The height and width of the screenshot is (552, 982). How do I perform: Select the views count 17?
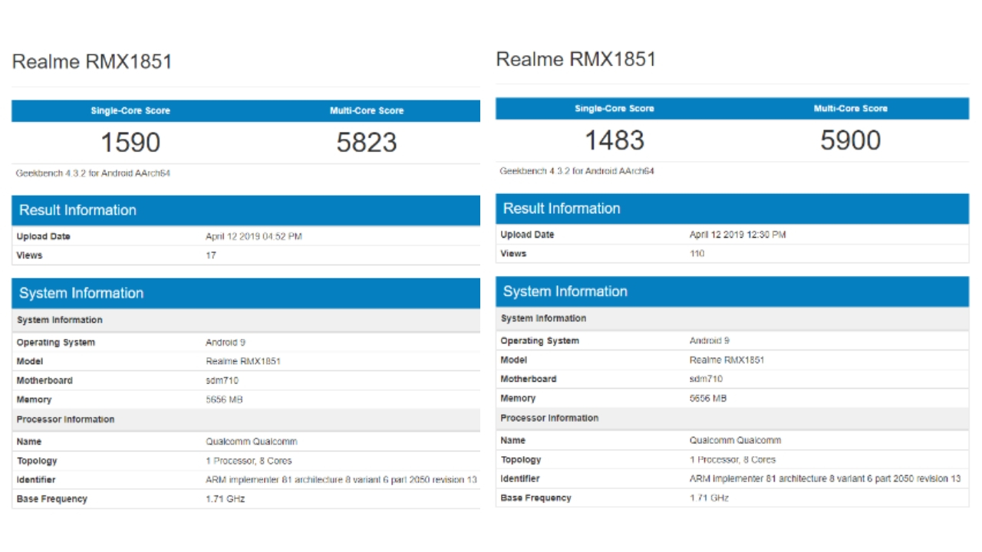tap(211, 255)
